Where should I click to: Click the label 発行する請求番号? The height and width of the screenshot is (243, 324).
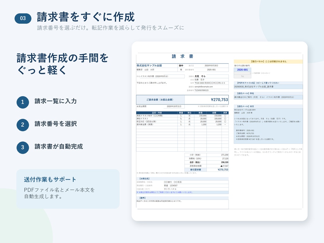point(242,66)
